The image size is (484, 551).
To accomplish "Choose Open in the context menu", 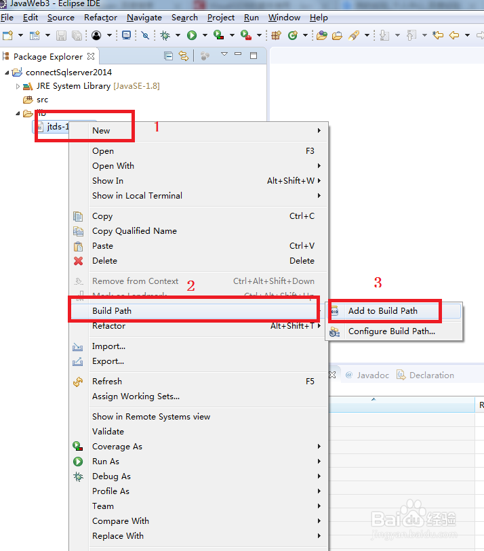I will pyautogui.click(x=199, y=151).
